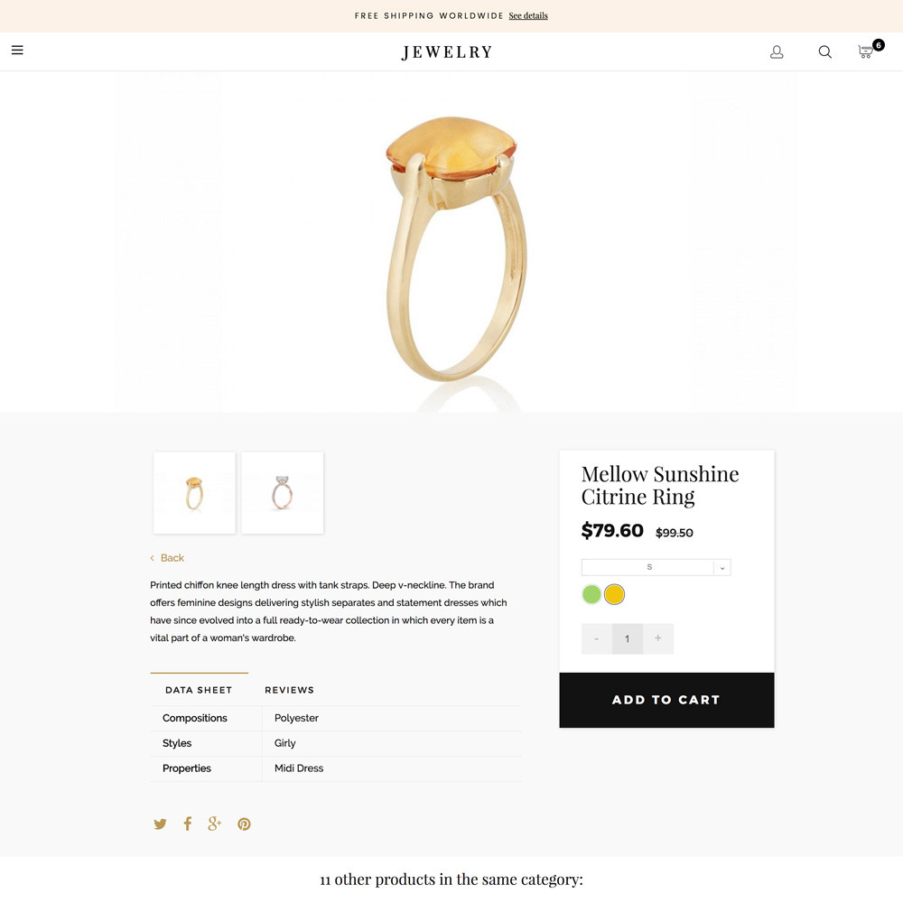Screen dimensions: 903x903
Task: Go back using the Back link
Action: point(167,557)
